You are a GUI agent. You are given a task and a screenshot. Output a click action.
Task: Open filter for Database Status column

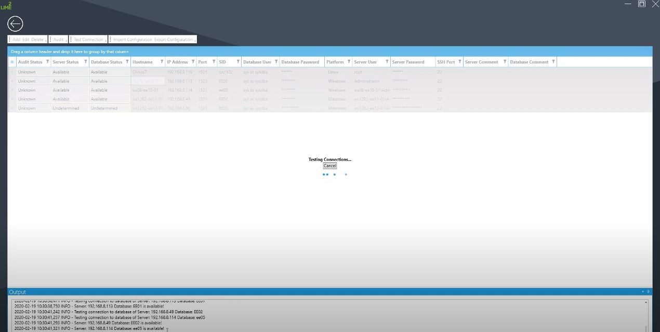click(127, 62)
